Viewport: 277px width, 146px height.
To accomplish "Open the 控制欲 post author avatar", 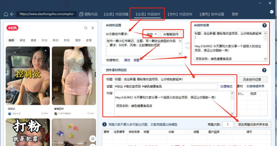I will tap(10, 114).
